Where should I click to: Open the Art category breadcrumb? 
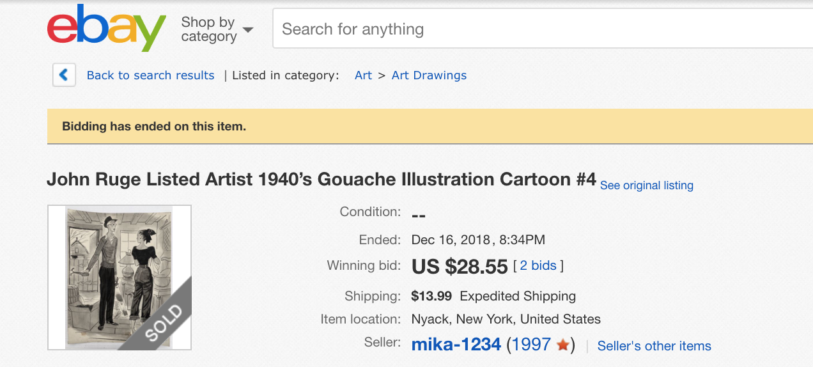tap(363, 75)
